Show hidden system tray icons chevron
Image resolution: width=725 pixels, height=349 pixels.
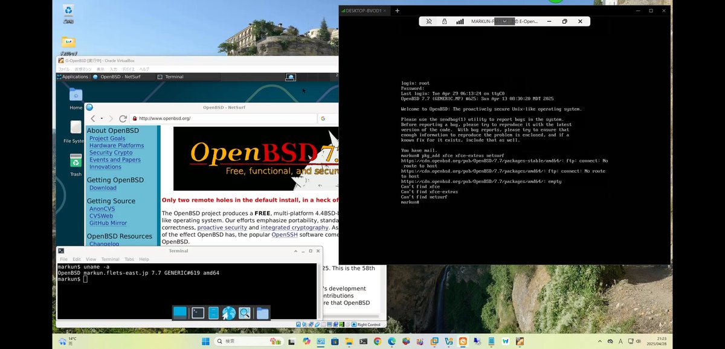tap(600, 341)
